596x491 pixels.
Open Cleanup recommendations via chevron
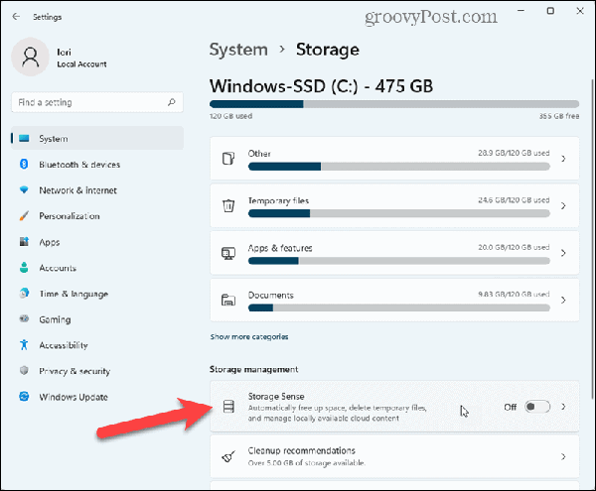tap(563, 456)
